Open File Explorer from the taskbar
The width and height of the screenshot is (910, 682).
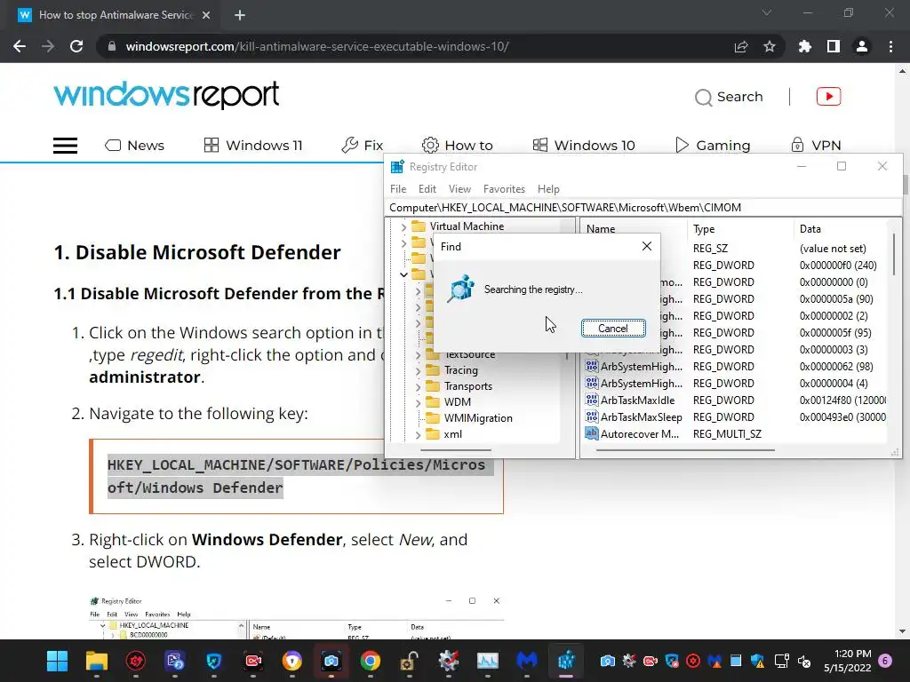[x=96, y=661]
